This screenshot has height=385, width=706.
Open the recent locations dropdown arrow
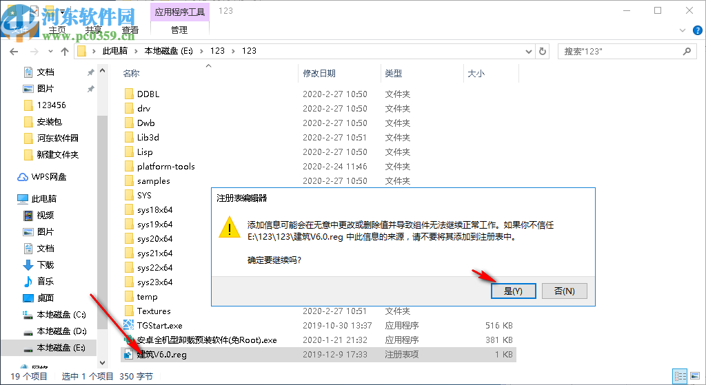click(x=50, y=51)
